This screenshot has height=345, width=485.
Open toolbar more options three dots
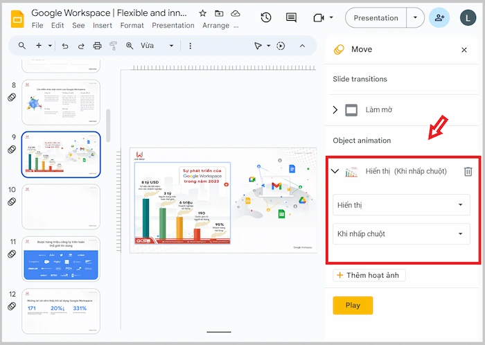coord(191,46)
